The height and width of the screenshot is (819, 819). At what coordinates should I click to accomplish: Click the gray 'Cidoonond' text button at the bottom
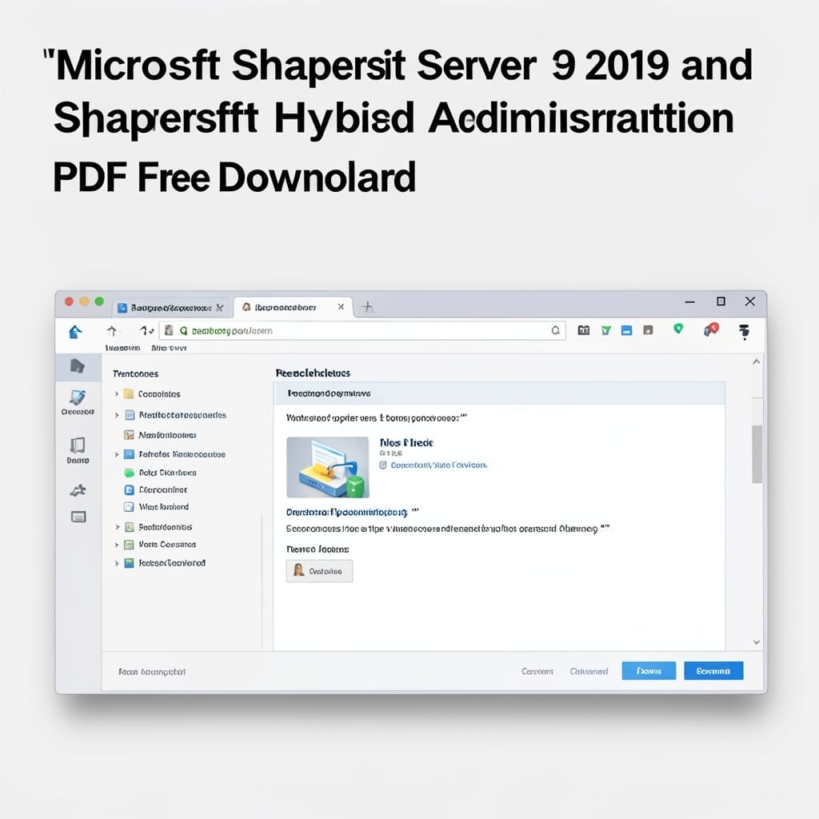pos(589,671)
